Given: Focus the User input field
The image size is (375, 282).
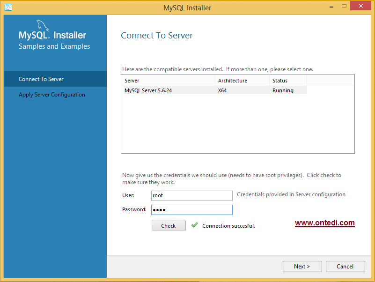Looking at the screenshot, I should click(192, 196).
